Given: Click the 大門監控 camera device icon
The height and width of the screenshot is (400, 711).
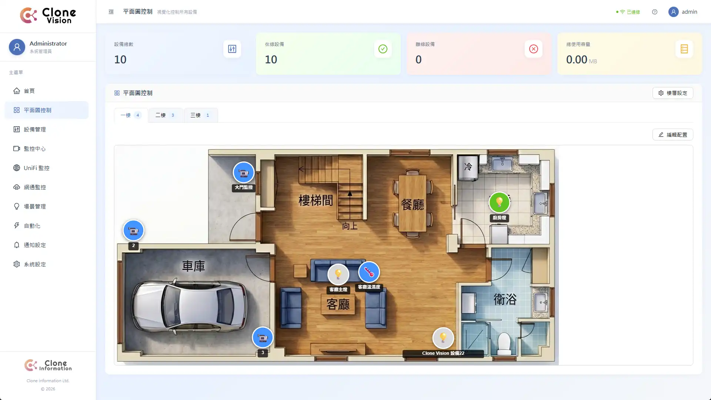Looking at the screenshot, I should point(243,173).
